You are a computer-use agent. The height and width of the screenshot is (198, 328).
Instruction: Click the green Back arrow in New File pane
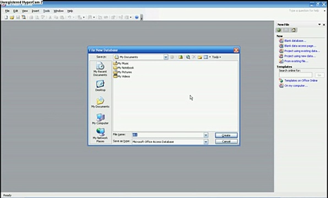(x=279, y=30)
